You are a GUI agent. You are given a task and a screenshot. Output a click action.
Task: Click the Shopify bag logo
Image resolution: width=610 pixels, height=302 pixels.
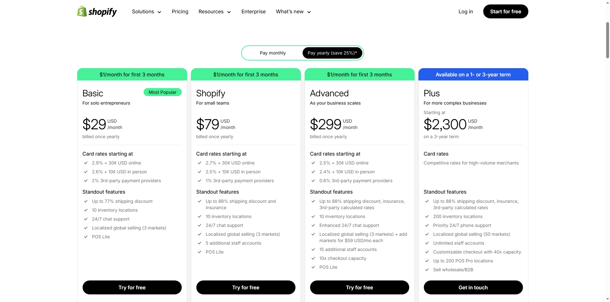coord(82,11)
